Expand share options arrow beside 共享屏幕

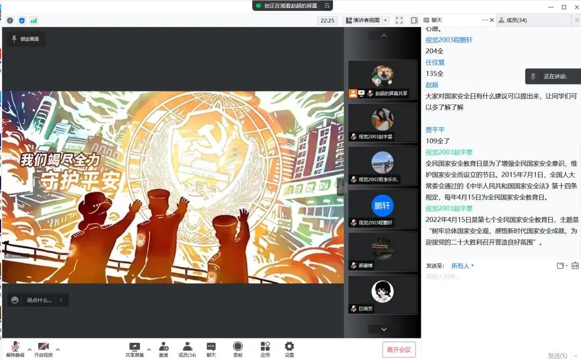pyautogui.click(x=149, y=349)
